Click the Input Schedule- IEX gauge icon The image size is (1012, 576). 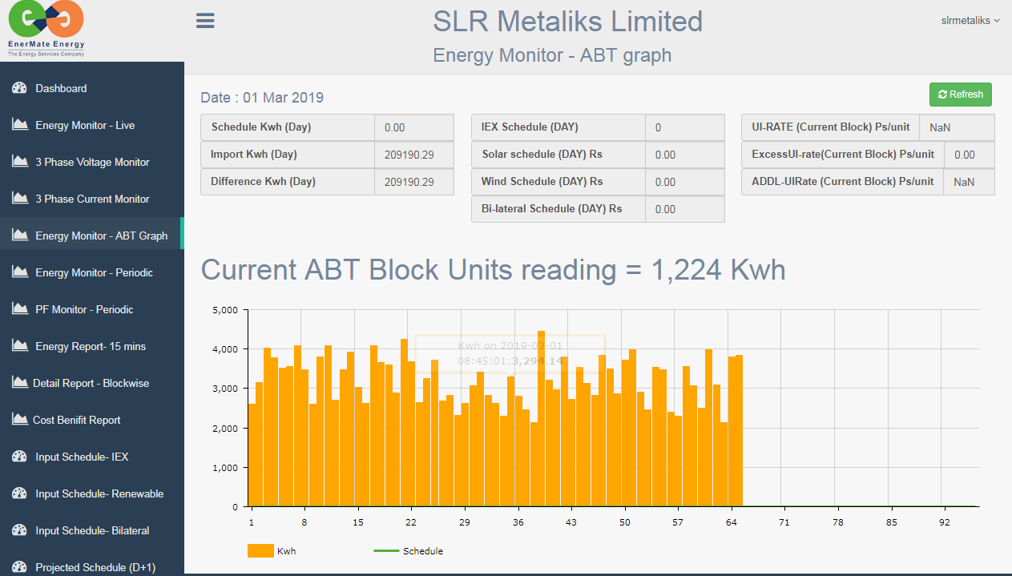coord(20,457)
